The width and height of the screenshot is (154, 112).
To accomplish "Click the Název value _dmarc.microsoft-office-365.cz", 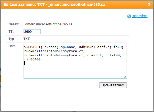I will click(x=48, y=24).
